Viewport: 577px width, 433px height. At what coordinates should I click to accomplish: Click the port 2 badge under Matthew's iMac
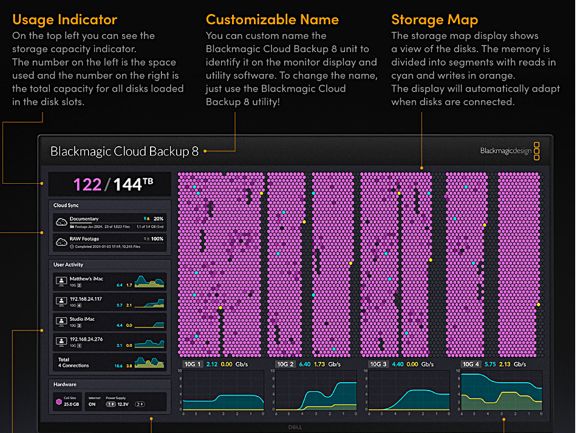point(79,286)
